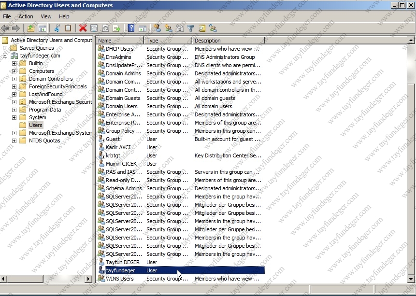Collapse the tayfundeger.com domain node

click(5, 56)
